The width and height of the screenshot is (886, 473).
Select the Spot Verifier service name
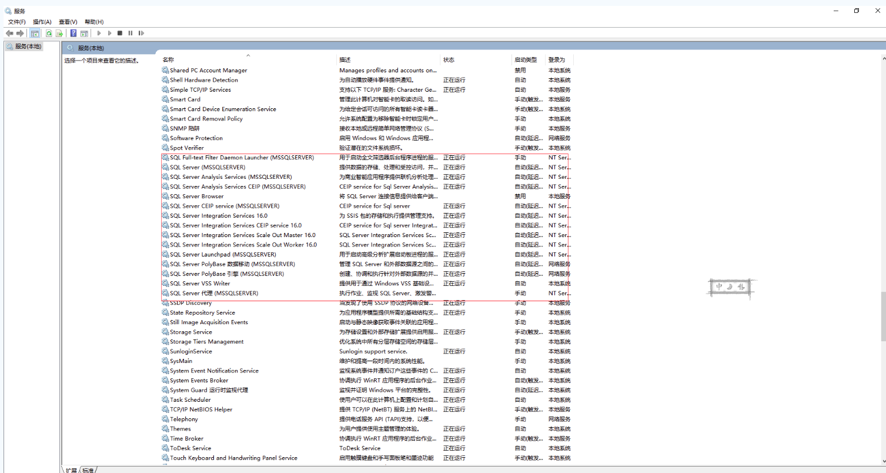[x=187, y=148]
